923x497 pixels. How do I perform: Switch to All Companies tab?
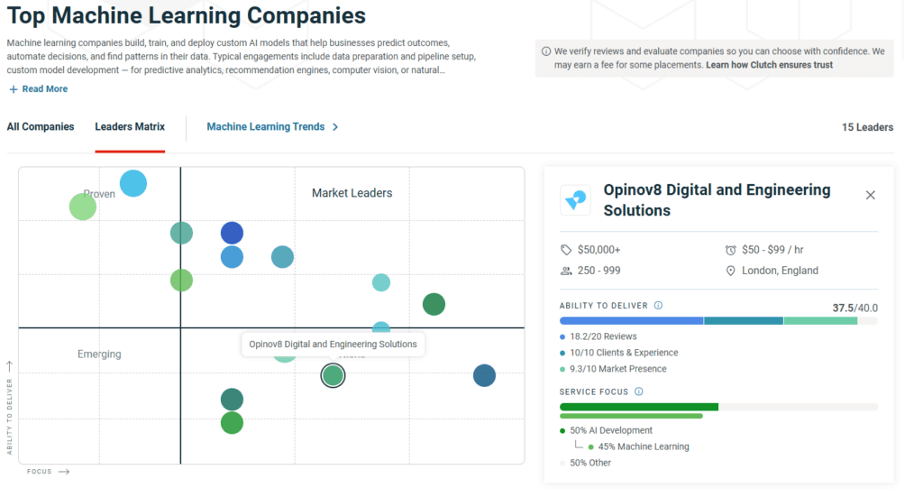(x=41, y=126)
